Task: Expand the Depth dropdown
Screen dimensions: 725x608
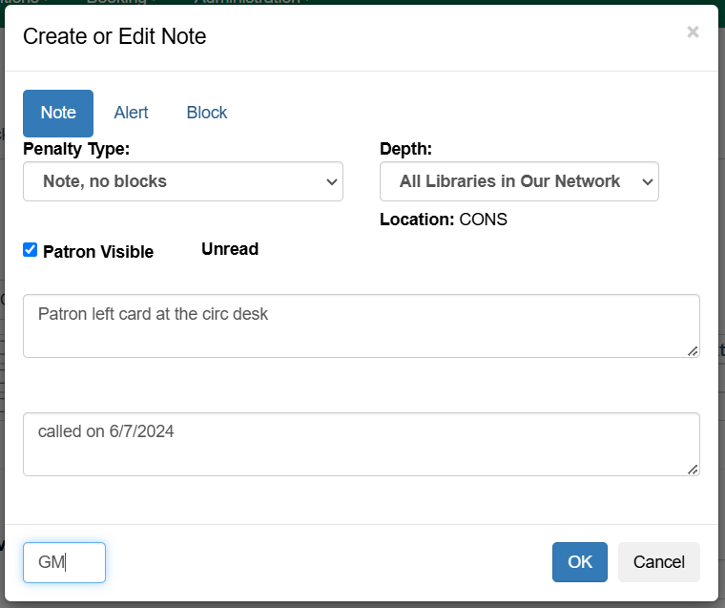Action: point(518,181)
